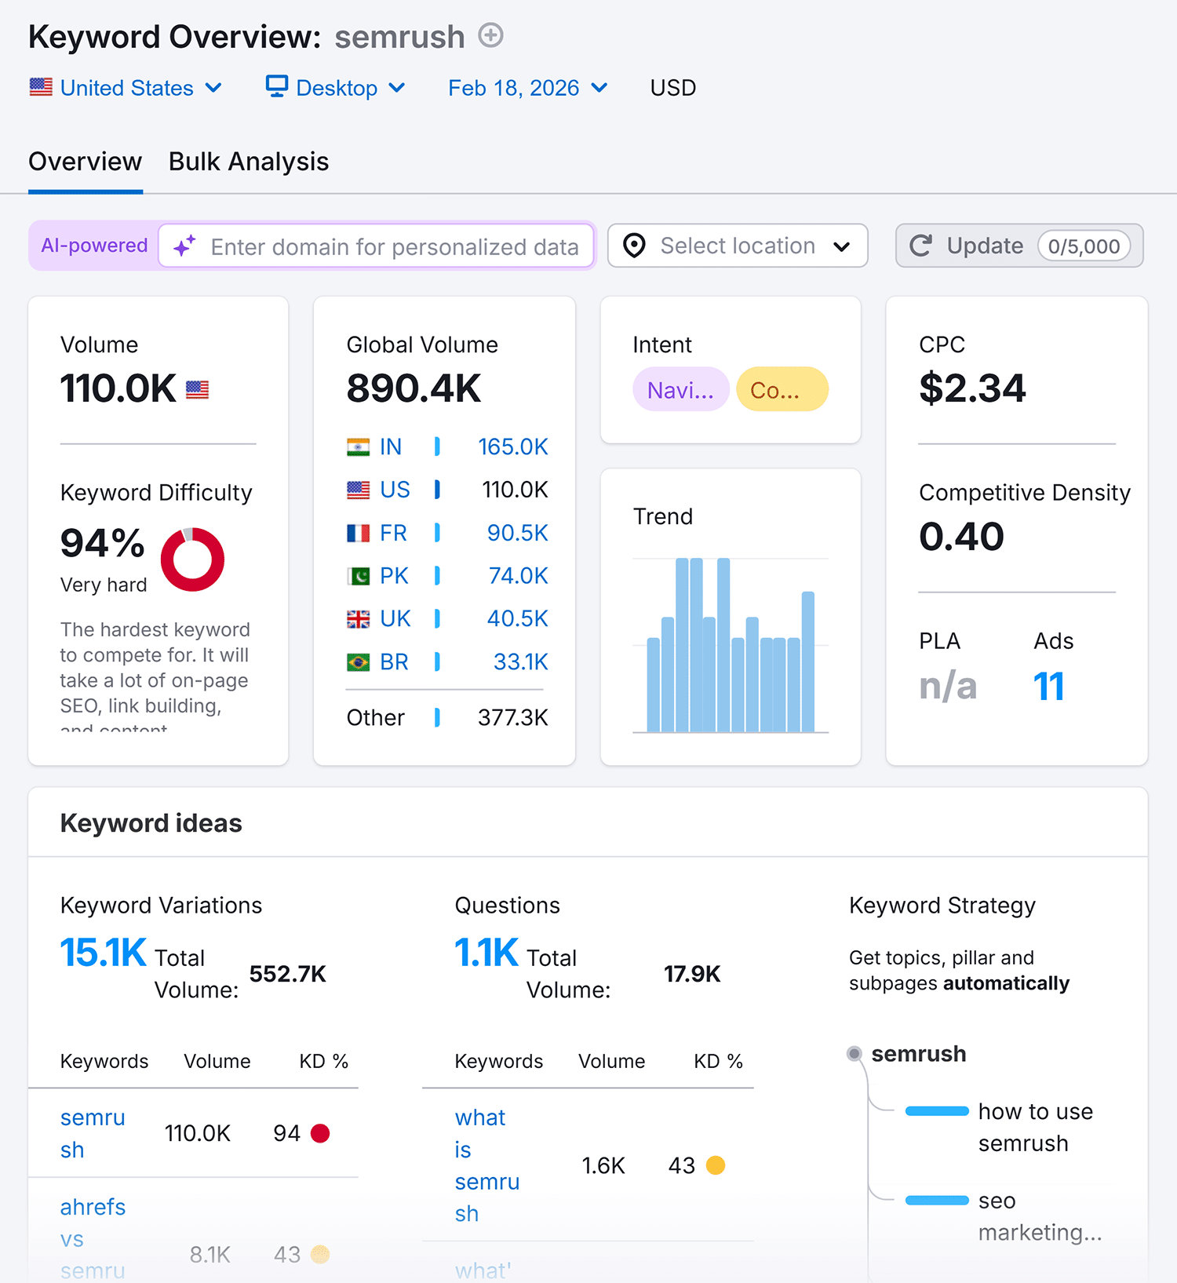Click the plus icon beside the semrush title
1177x1283 pixels.
coord(491,35)
